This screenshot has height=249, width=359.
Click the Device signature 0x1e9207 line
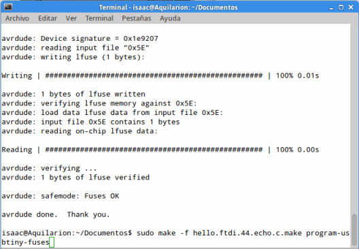pyautogui.click(x=80, y=38)
